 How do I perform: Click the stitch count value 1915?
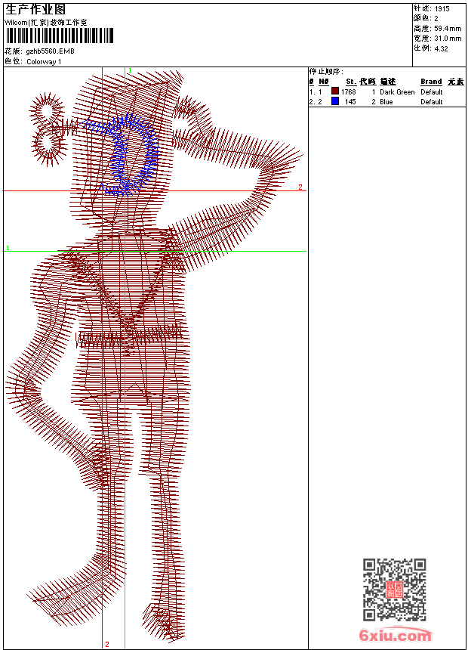(x=442, y=8)
